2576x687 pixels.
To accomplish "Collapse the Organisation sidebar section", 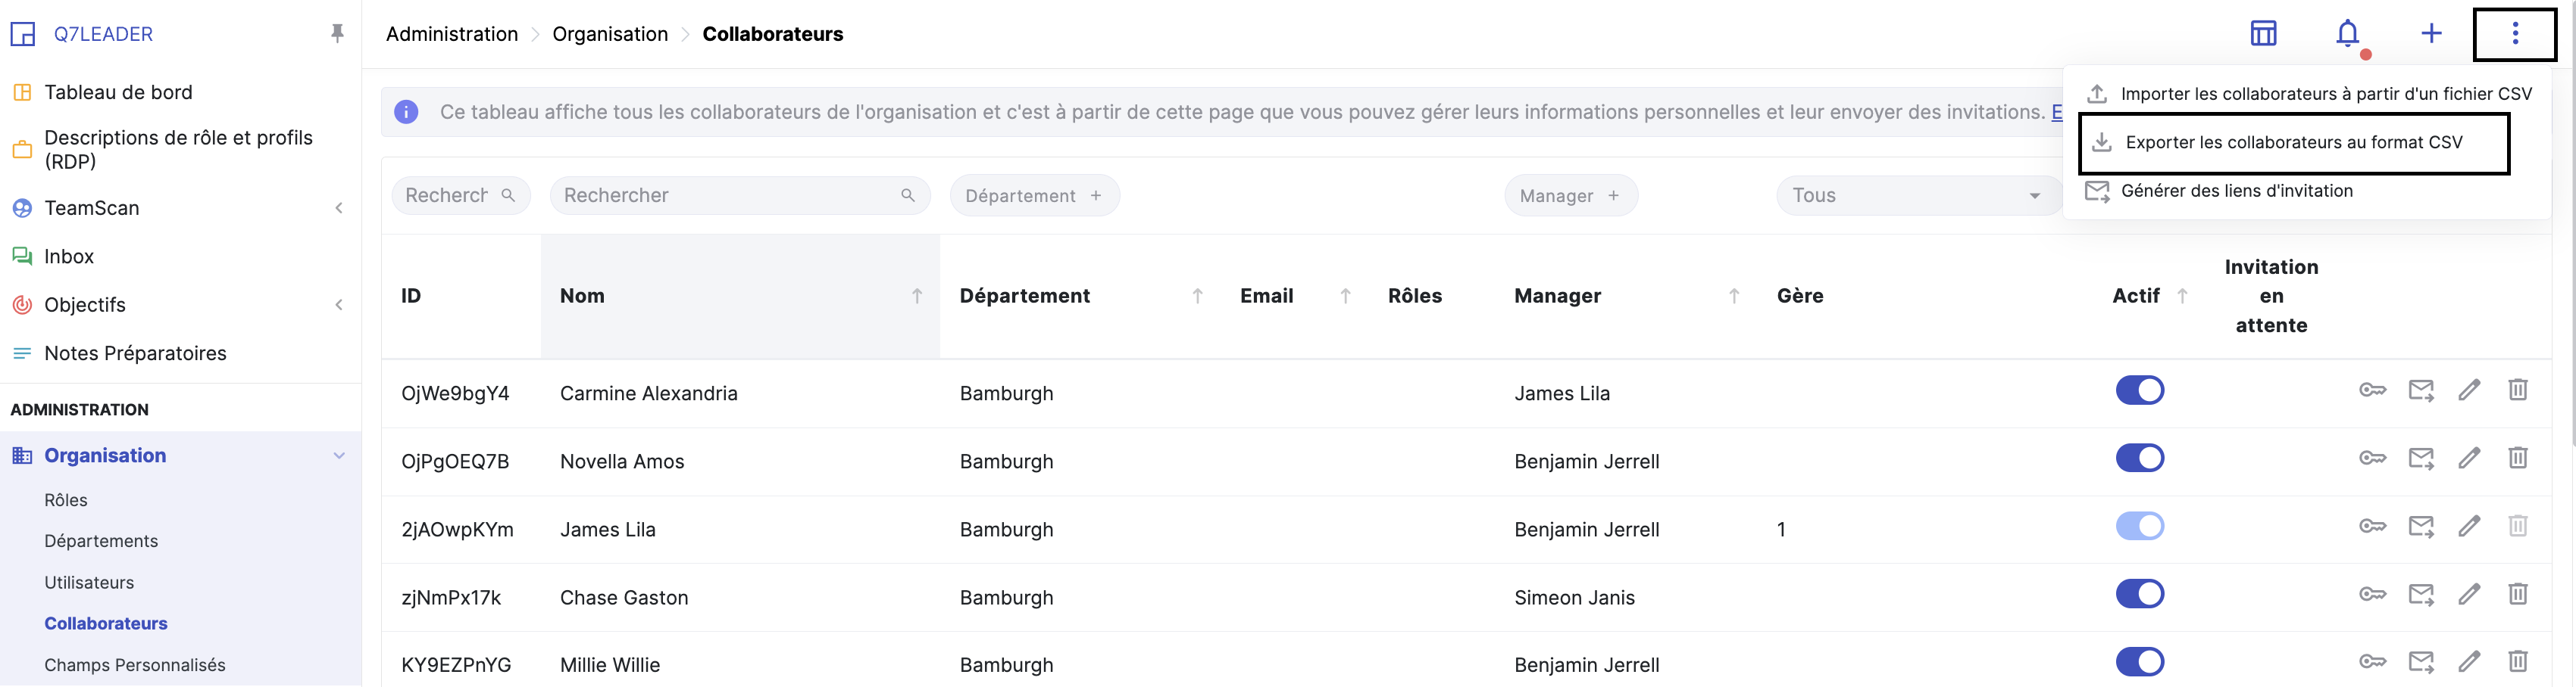I will pyautogui.click(x=339, y=456).
